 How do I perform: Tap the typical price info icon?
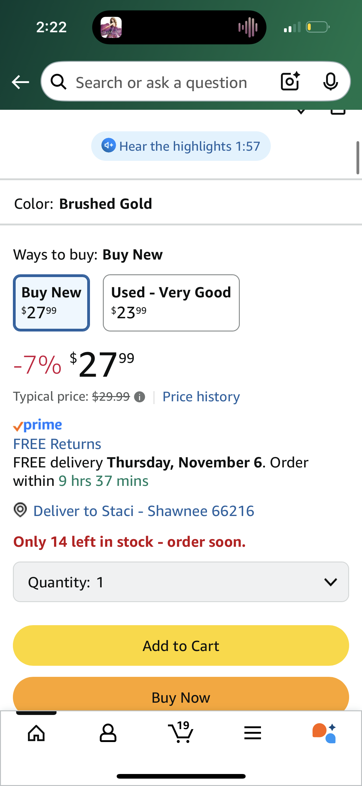click(x=140, y=397)
